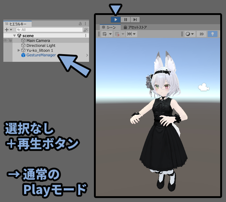Toggle scene lighting lightbulb button
This screenshot has height=202, width=226.
(x=213, y=34)
